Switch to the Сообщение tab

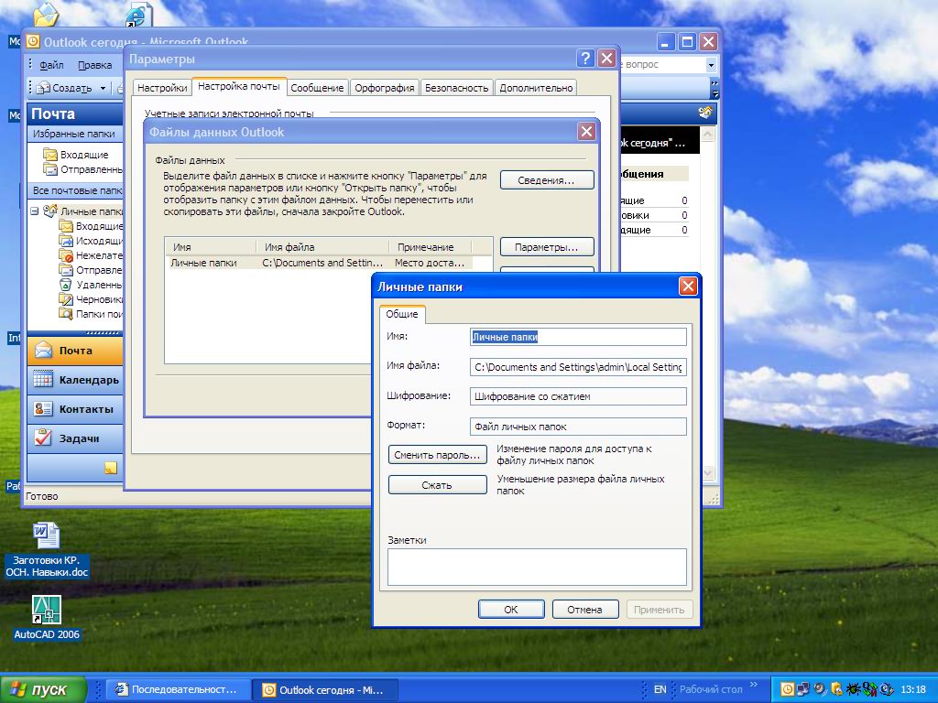click(x=317, y=88)
